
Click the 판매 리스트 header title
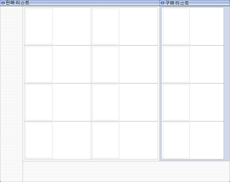click(x=18, y=3)
